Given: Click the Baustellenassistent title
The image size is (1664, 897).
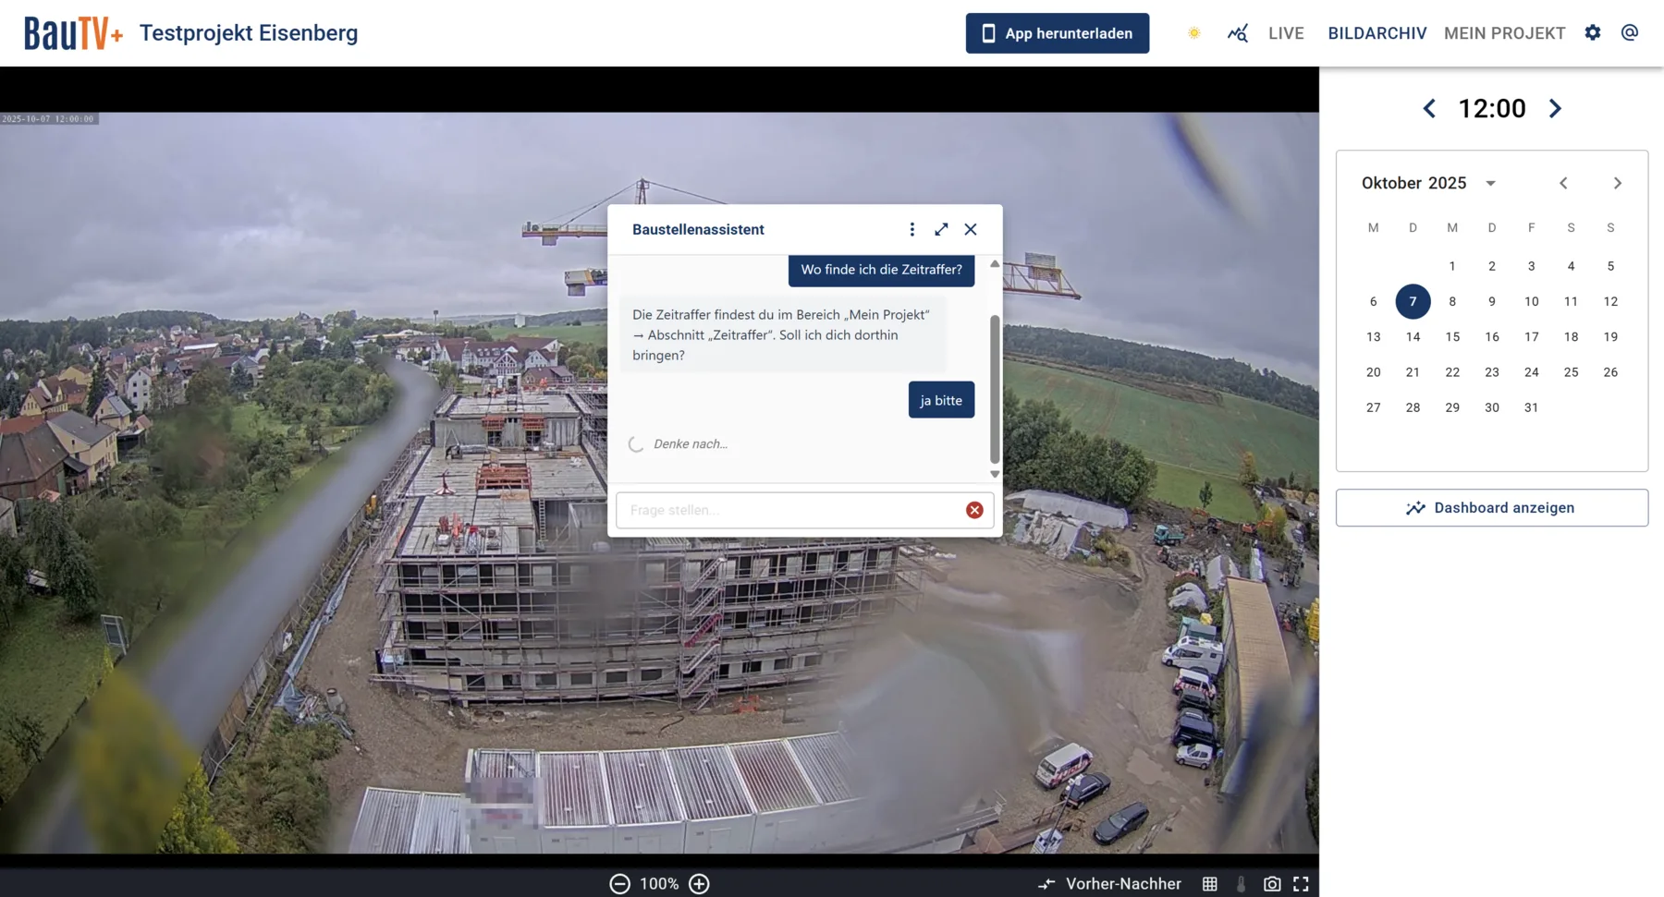Looking at the screenshot, I should pyautogui.click(x=698, y=229).
